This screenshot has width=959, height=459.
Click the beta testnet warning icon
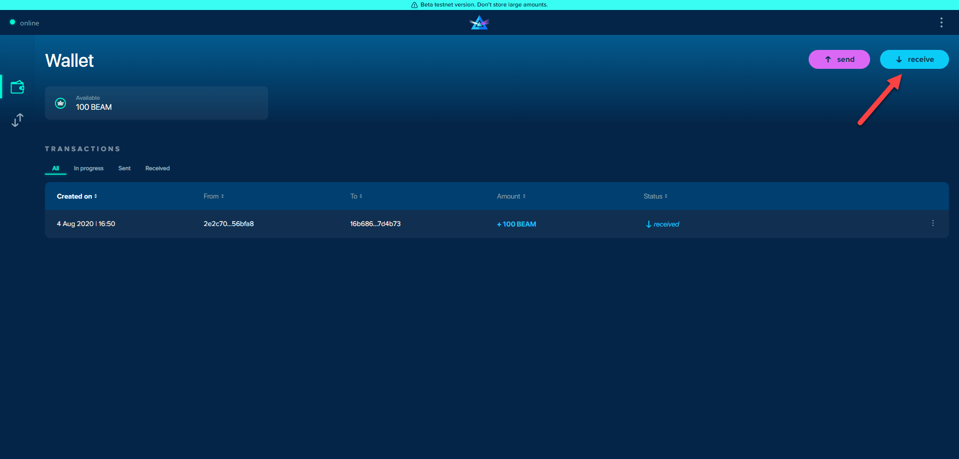coord(414,5)
